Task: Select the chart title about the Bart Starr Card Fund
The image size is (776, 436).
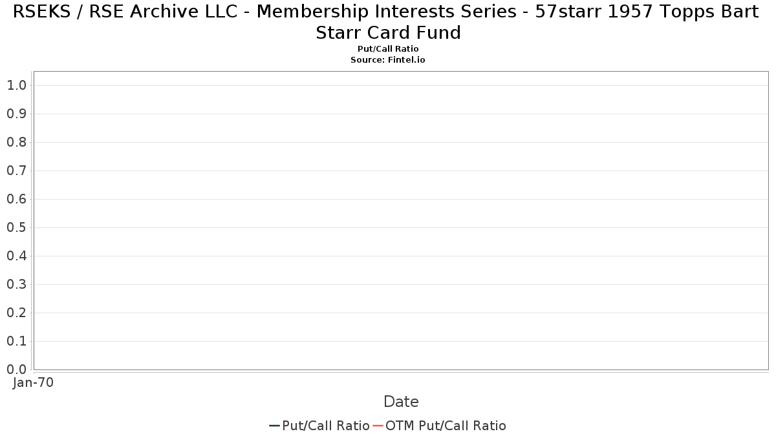Action: coord(388,22)
